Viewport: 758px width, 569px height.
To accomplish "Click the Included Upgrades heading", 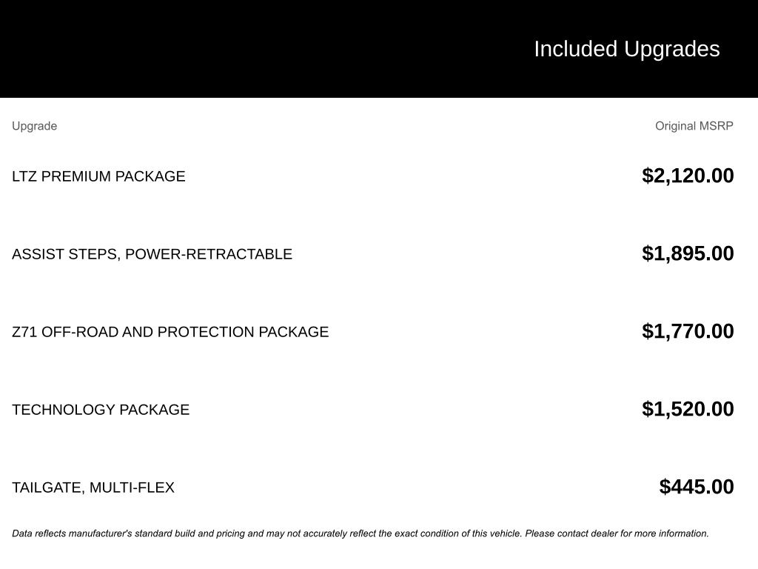I will (626, 49).
